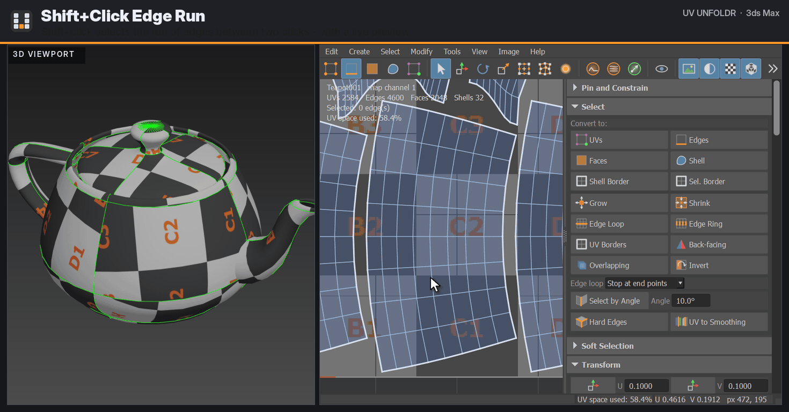The height and width of the screenshot is (412, 789).
Task: Expand the Soft Selection rollout
Action: (669, 346)
